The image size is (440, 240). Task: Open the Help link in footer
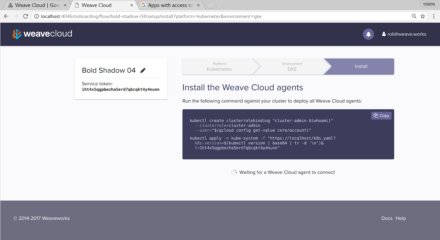(x=401, y=218)
